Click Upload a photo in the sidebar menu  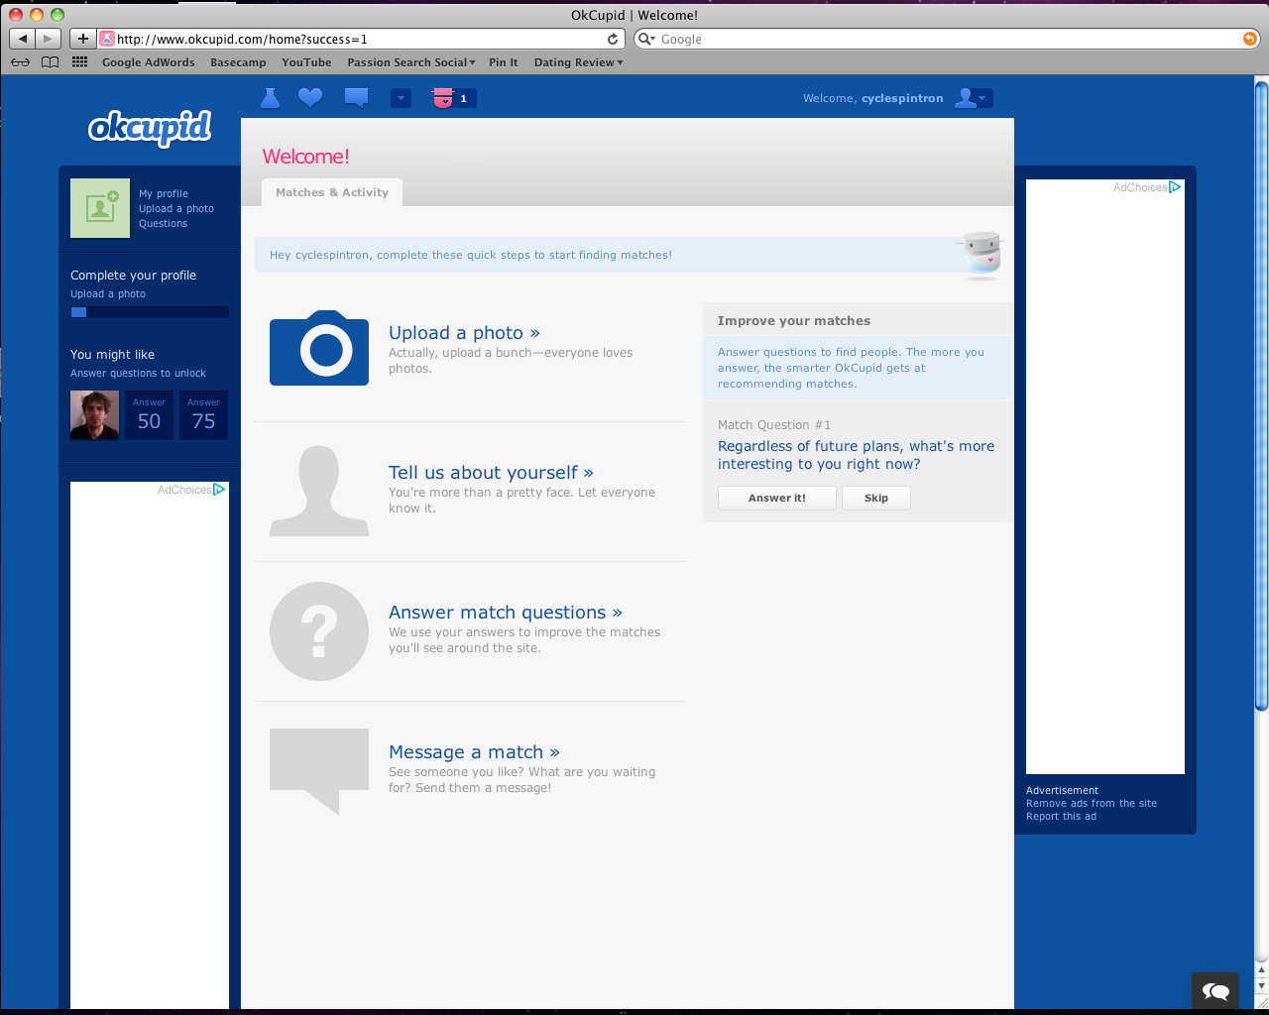pos(176,209)
